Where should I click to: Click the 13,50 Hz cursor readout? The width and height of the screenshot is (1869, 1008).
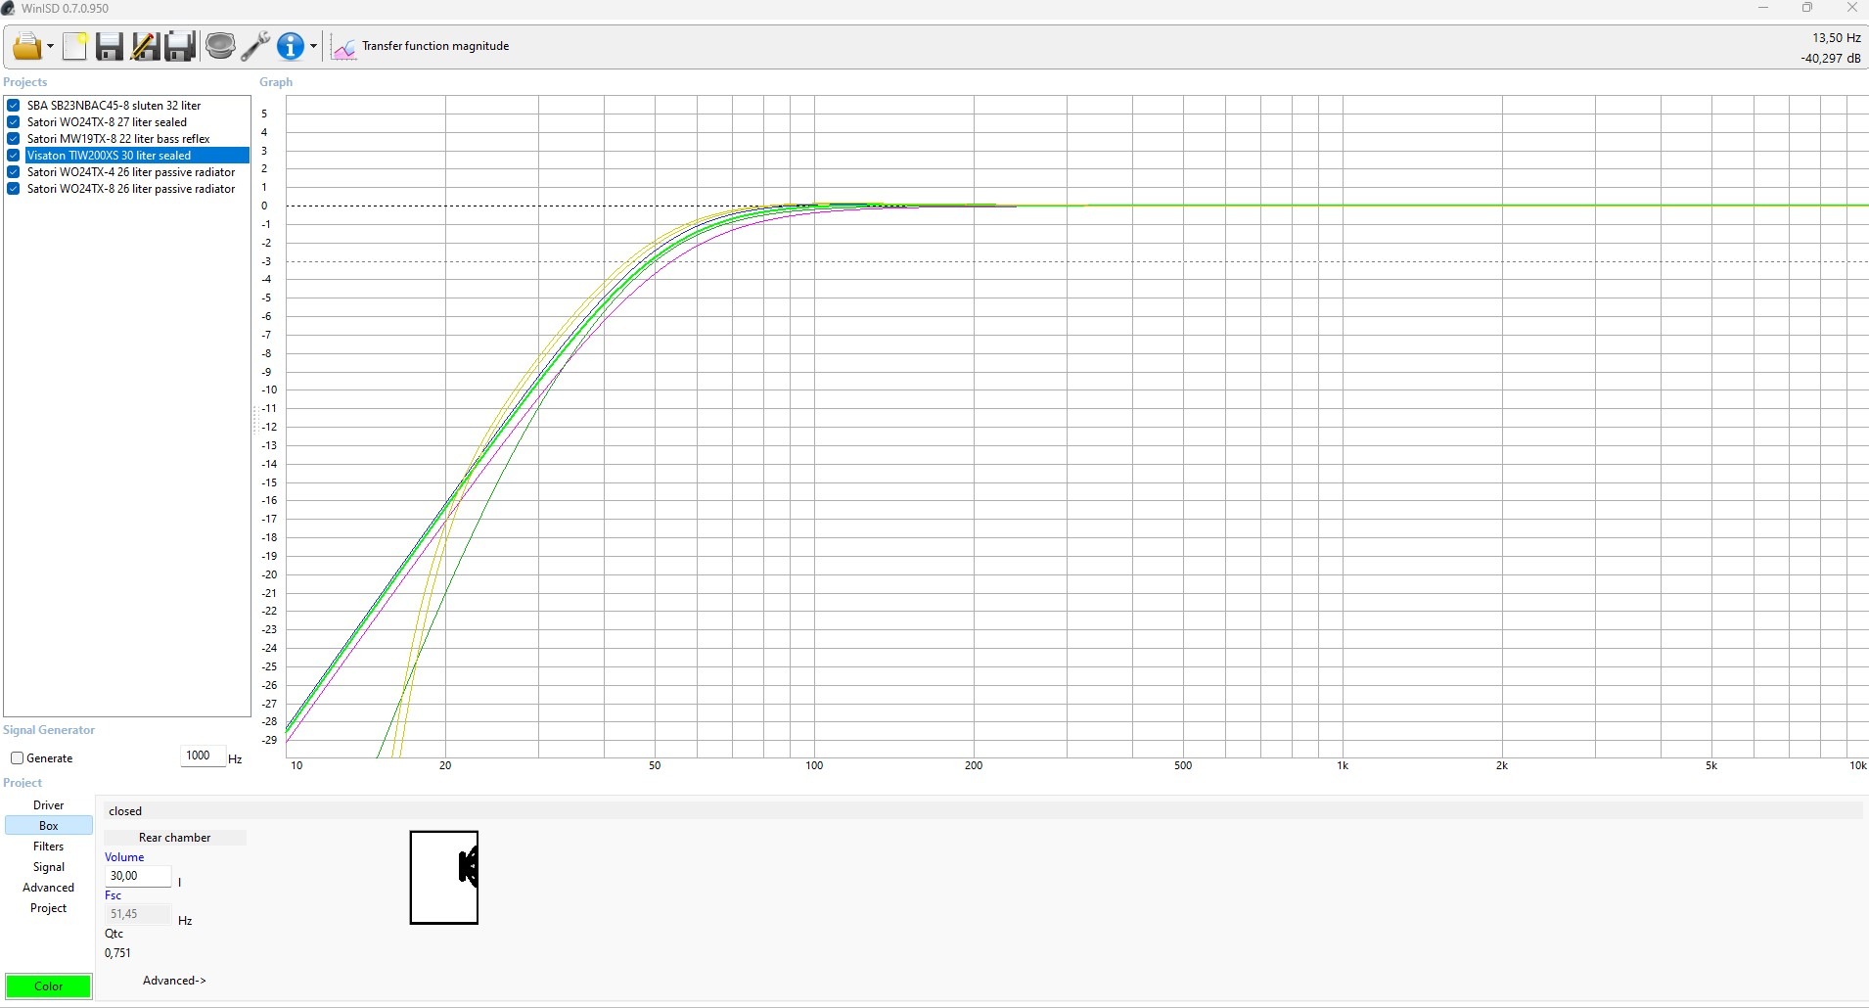coord(1836,38)
